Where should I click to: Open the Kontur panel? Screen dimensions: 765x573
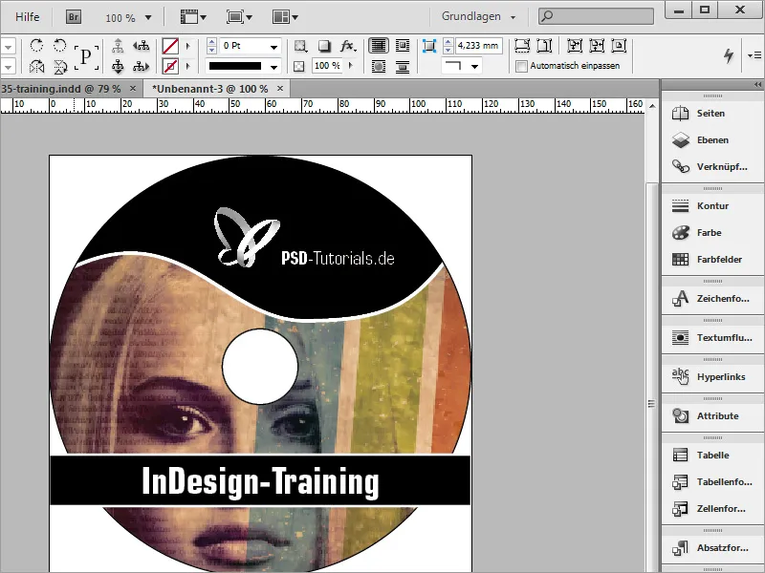tap(711, 206)
